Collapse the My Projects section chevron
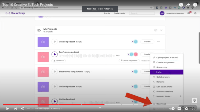This screenshot has height=112, width=200. (x=161, y=30)
